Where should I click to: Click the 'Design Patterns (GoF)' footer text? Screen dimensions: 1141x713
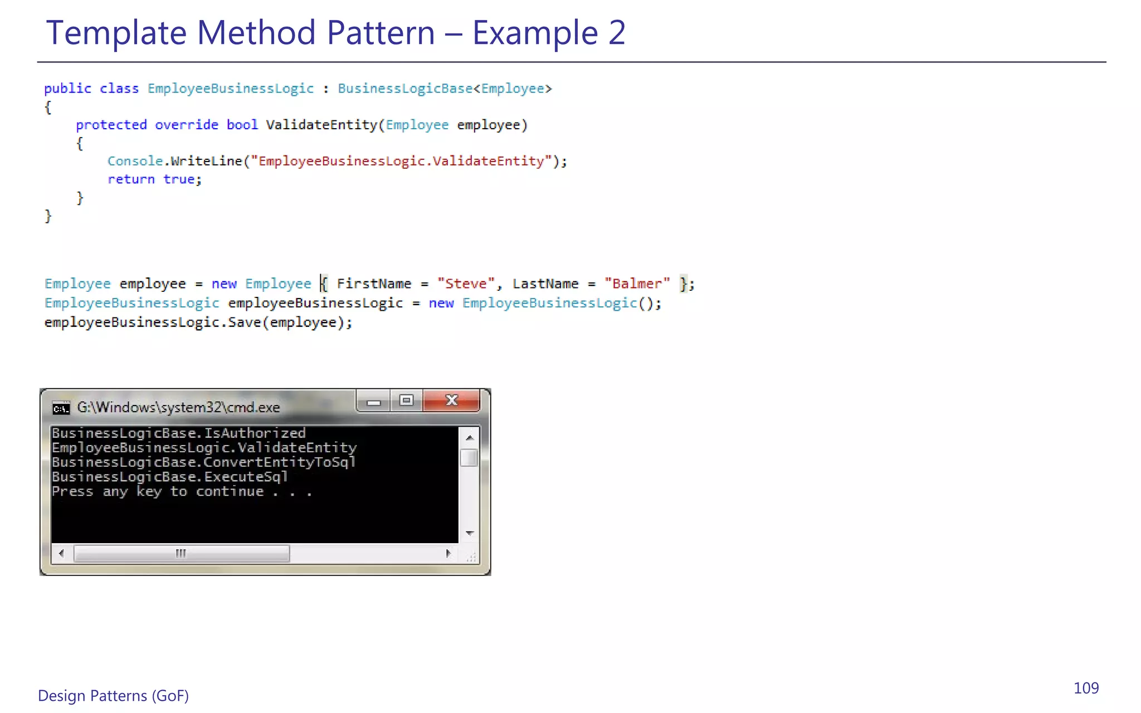pos(113,696)
